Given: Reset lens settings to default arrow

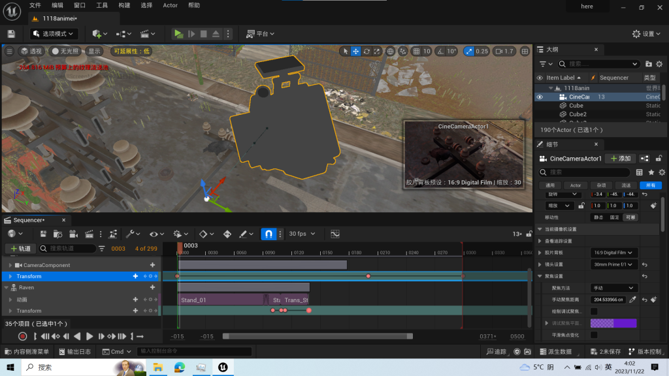Looking at the screenshot, I should click(x=645, y=264).
